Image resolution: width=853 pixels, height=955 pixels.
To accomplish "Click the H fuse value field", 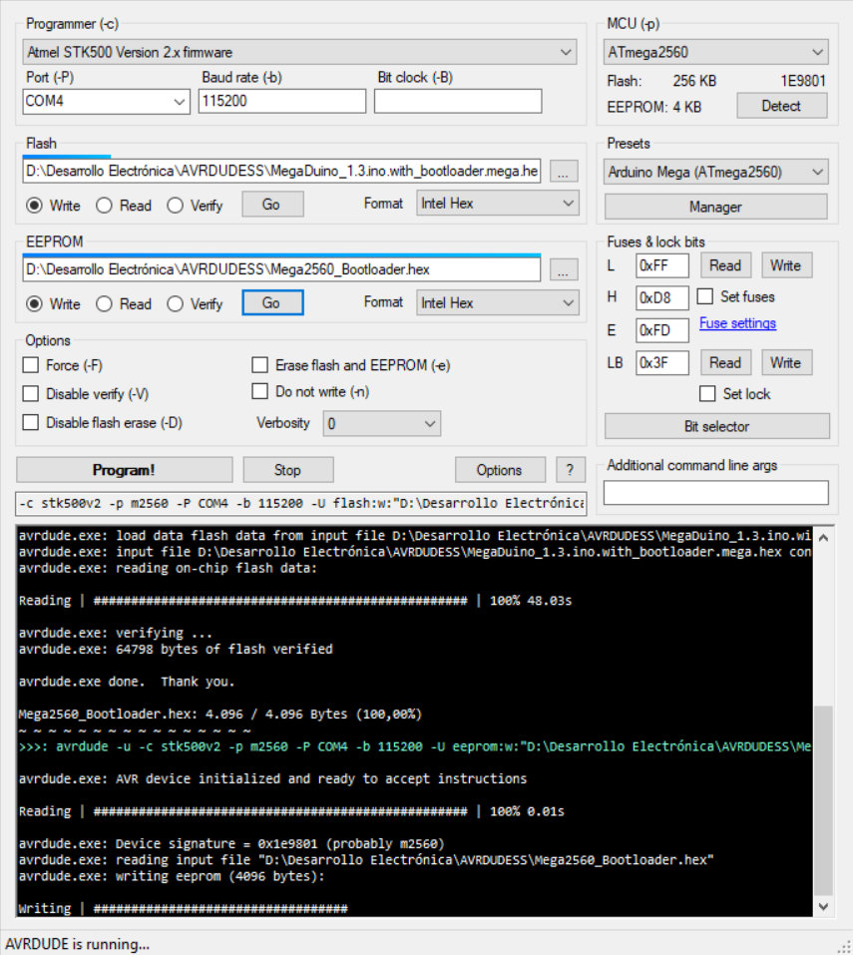I will [662, 297].
